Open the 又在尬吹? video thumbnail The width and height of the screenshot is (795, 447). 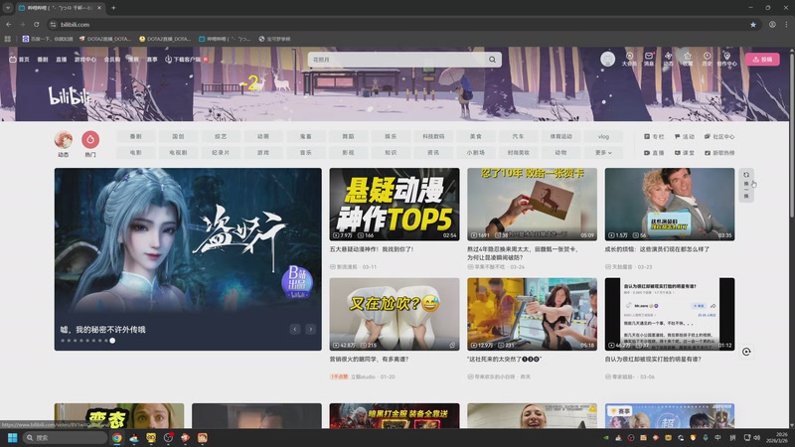(x=395, y=314)
